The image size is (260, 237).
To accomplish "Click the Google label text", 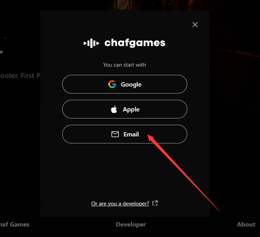I will [x=131, y=85].
